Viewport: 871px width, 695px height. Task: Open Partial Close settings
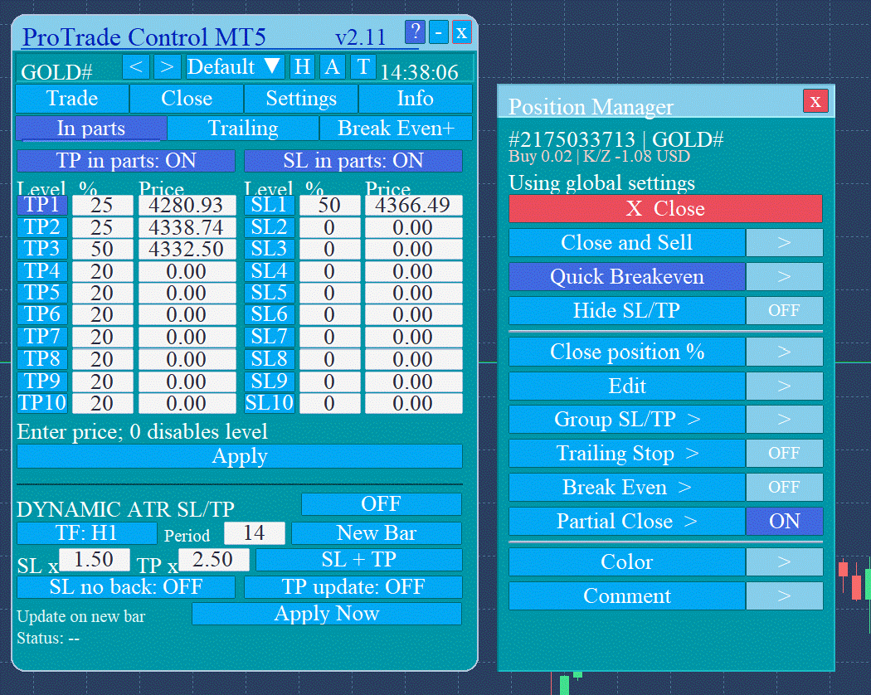(626, 521)
